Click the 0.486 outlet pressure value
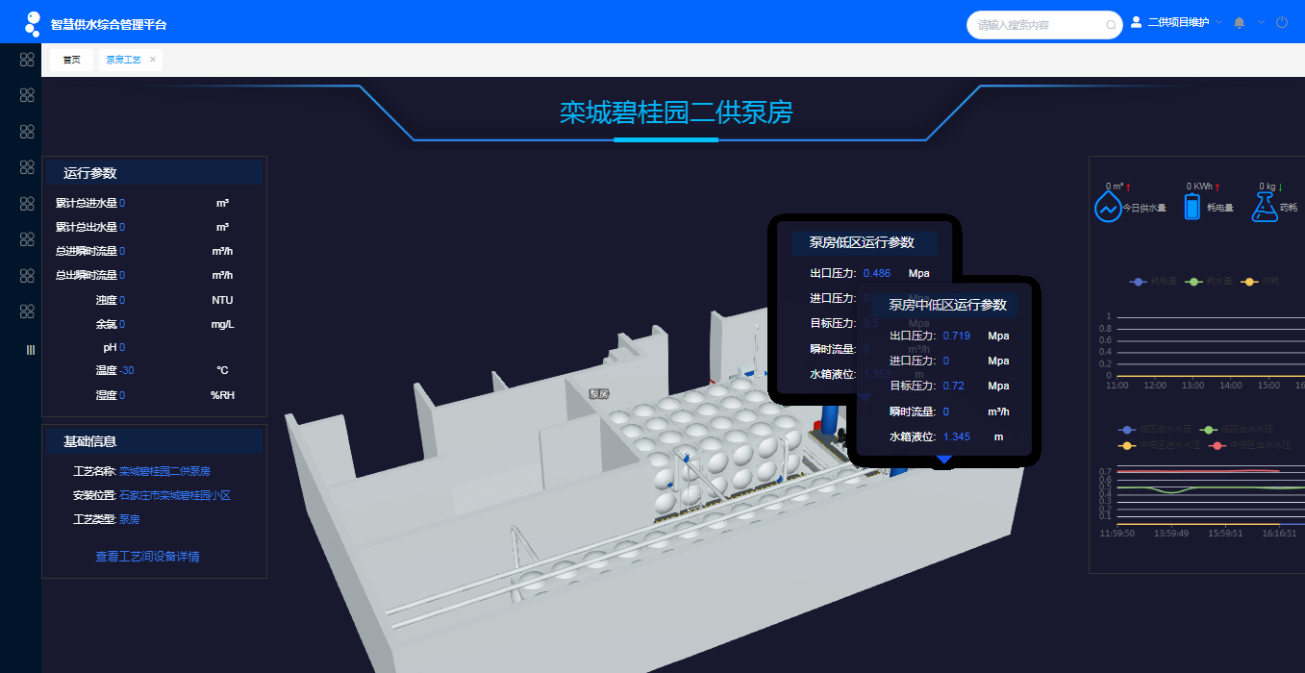The image size is (1305, 673). 877,273
